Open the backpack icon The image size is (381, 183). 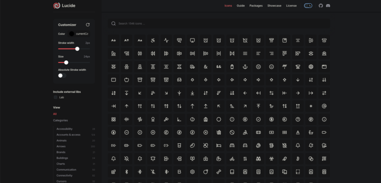pyautogui.click(x=205, y=119)
